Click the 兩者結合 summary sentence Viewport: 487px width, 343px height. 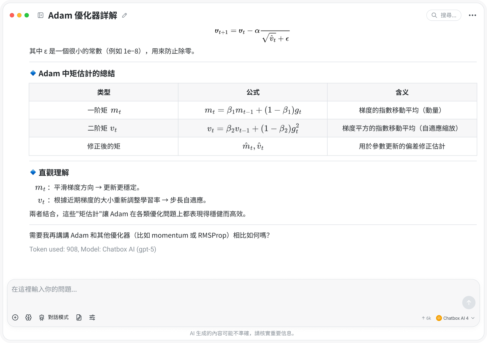138,214
